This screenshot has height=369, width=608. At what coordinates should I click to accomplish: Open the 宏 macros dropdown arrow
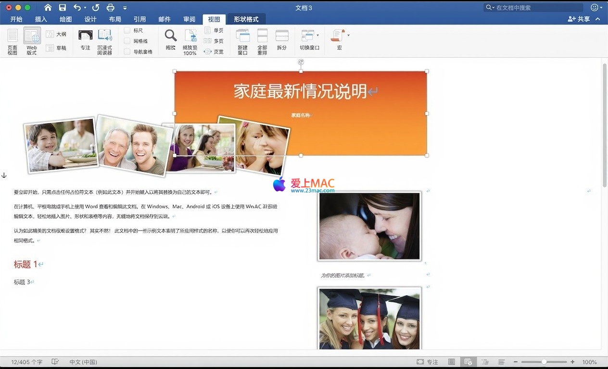[348, 35]
